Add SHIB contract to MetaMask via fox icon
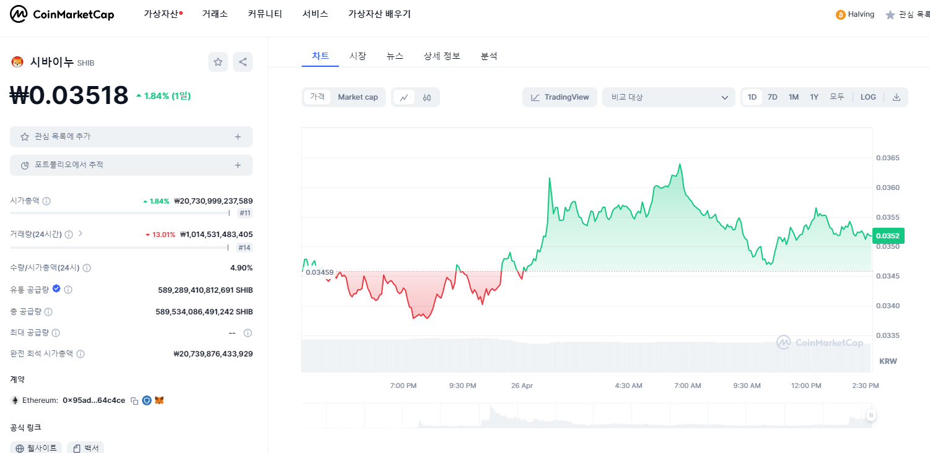 point(160,400)
